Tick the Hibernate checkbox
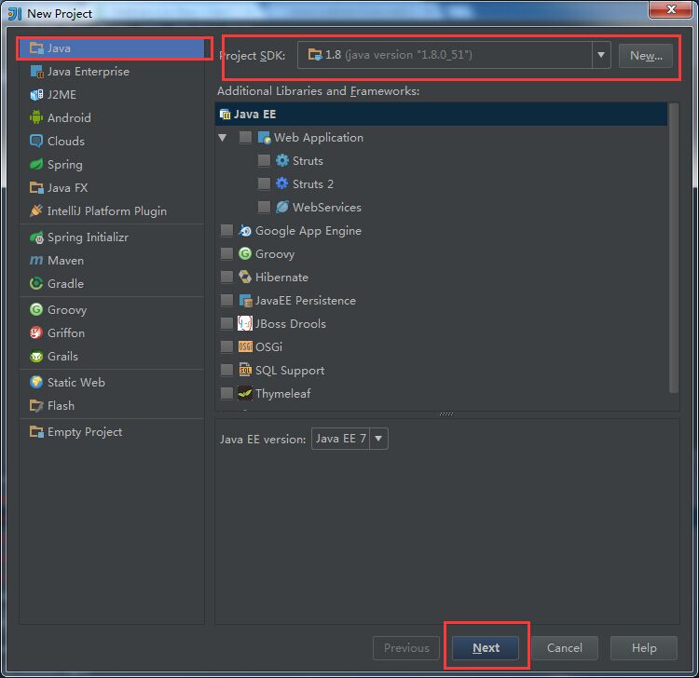699x678 pixels. (226, 277)
